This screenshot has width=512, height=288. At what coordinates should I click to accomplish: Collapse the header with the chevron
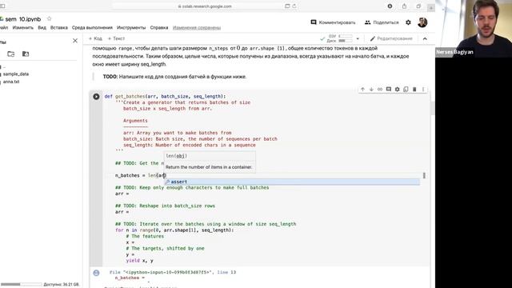click(425, 39)
